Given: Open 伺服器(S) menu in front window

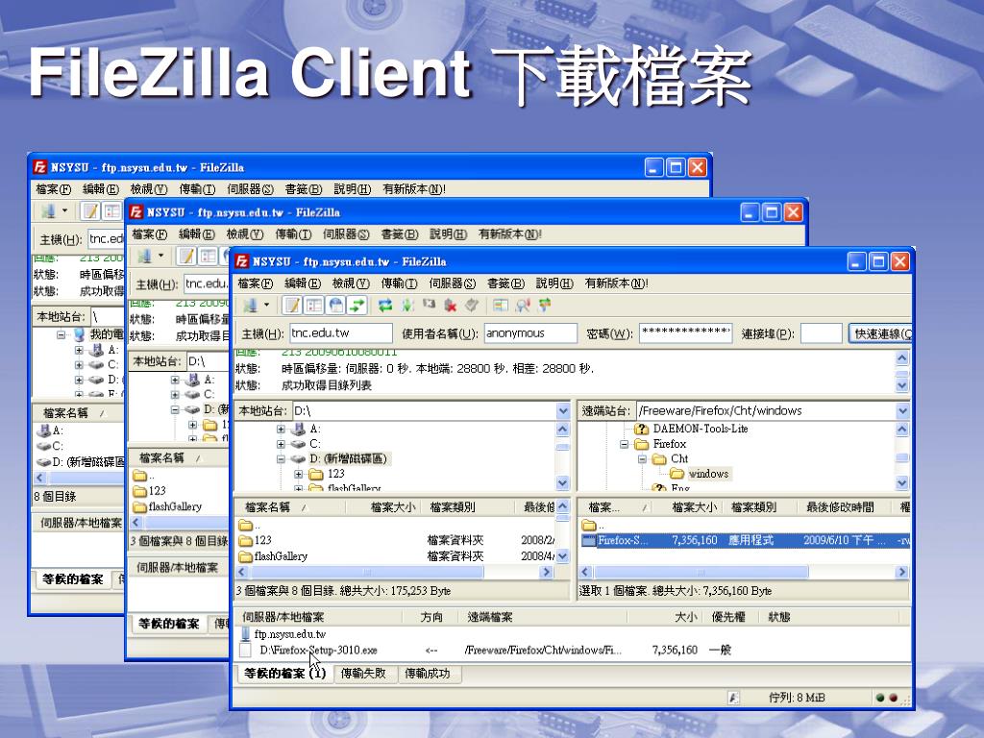Looking at the screenshot, I should point(453,283).
